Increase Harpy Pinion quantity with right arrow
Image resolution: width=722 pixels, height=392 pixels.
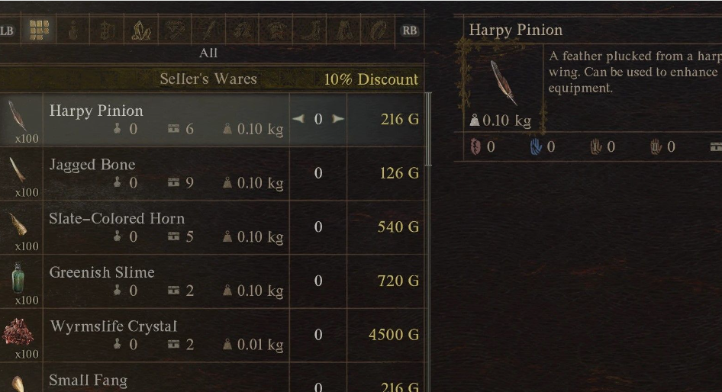(337, 119)
